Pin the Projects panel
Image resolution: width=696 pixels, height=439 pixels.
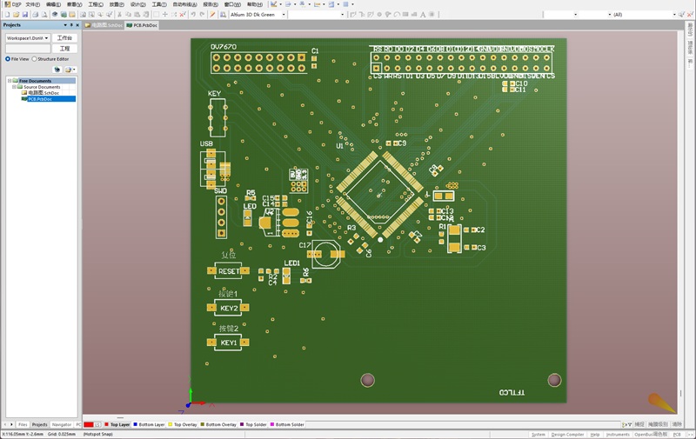pyautogui.click(x=71, y=25)
